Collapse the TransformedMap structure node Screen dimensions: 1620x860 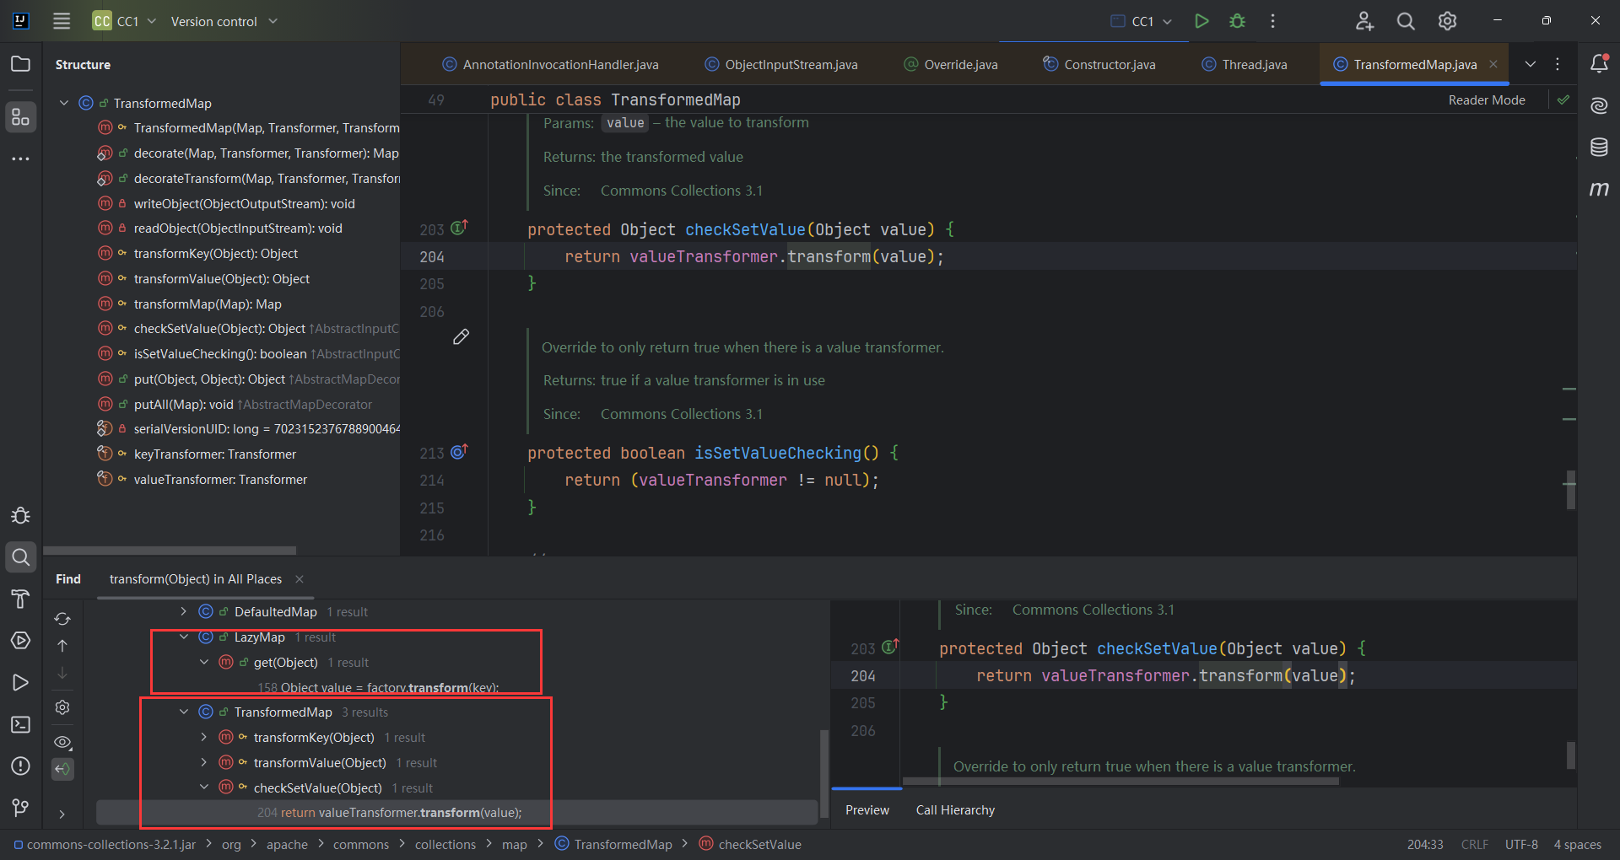(x=64, y=103)
